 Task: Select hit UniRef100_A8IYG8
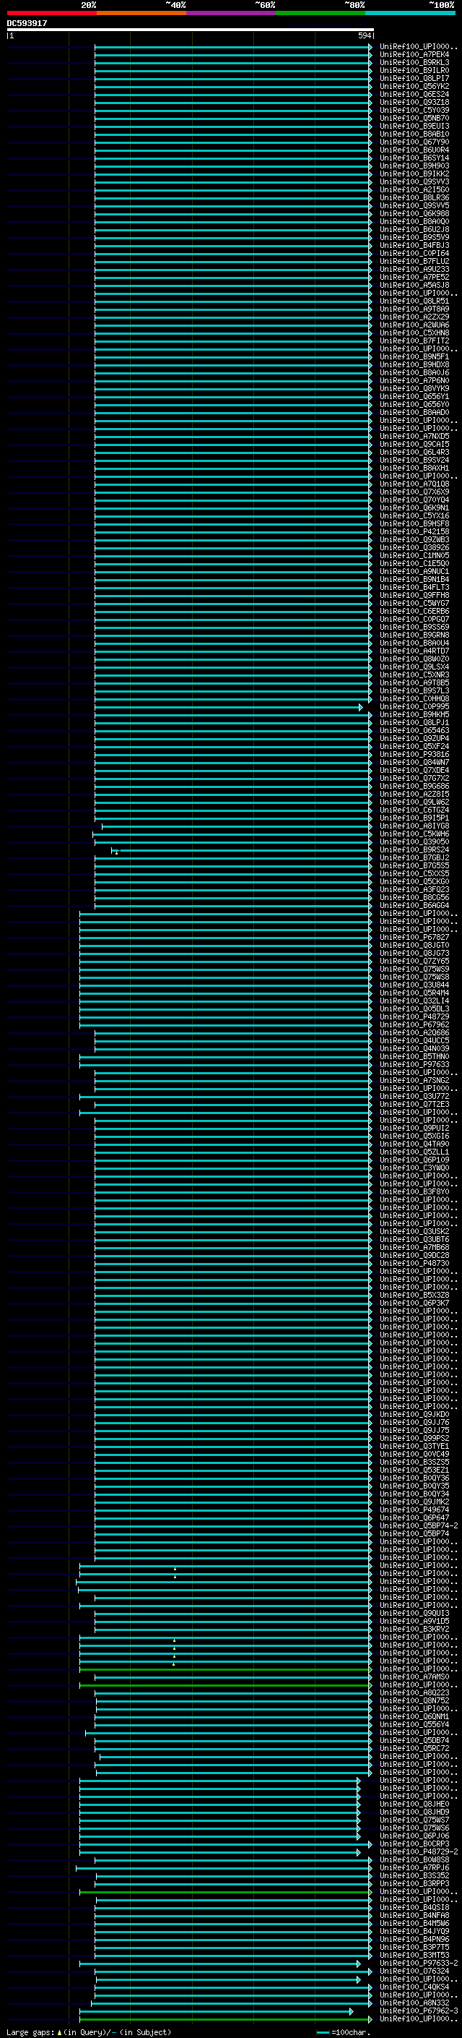(x=414, y=826)
